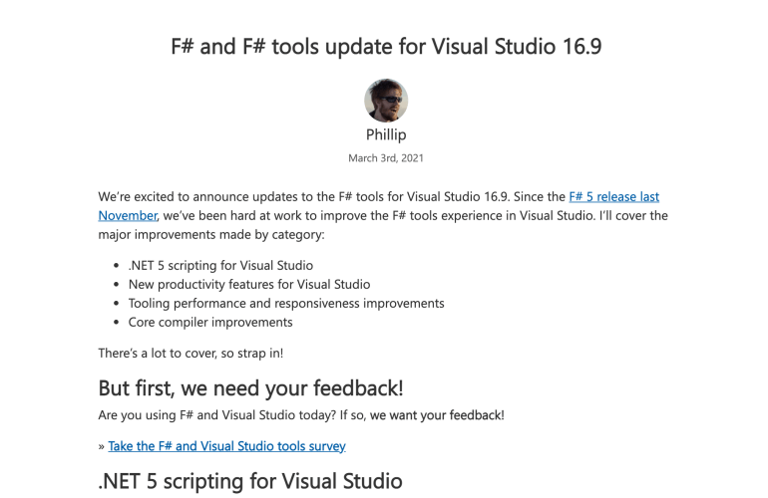
Task: Click the author name "Phillip"
Action: 385,135
